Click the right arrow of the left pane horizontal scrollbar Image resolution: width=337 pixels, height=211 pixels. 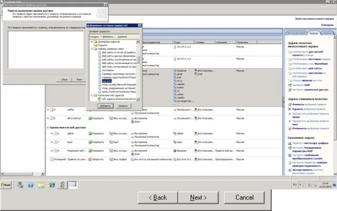tap(43, 174)
